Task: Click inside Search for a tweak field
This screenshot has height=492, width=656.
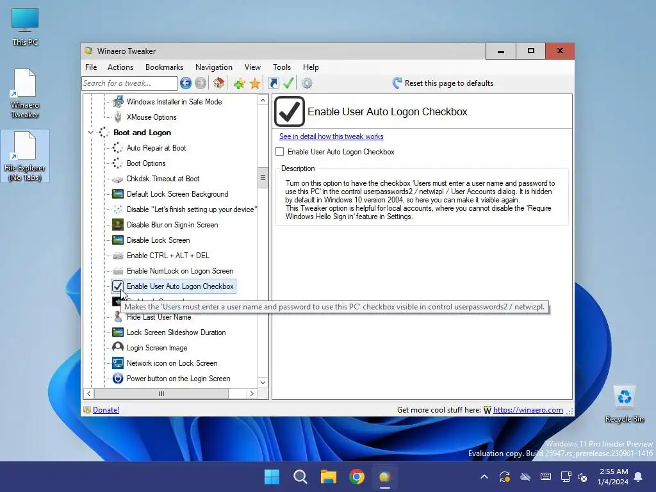Action: point(129,83)
